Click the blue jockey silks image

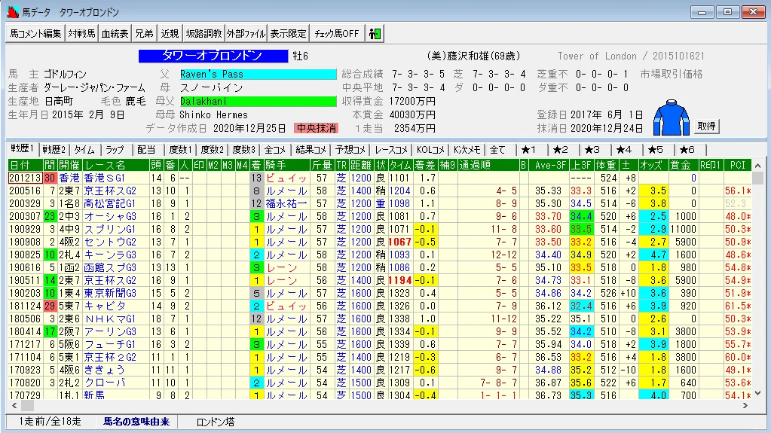pos(672,117)
